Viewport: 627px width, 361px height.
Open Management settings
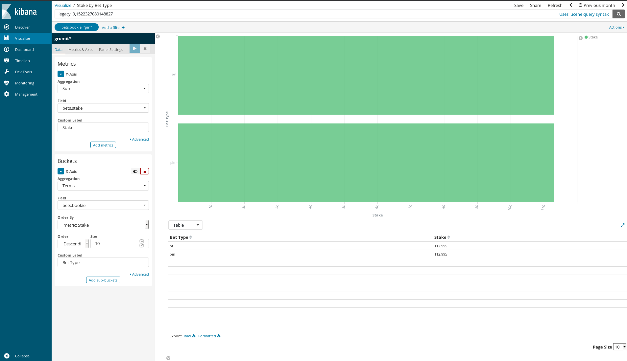pos(26,94)
